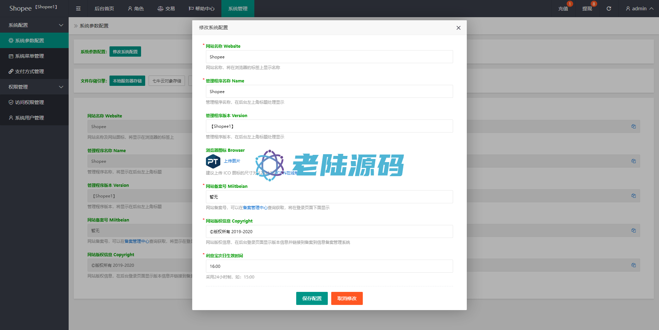Click 上传图片 upload link

pos(232,161)
